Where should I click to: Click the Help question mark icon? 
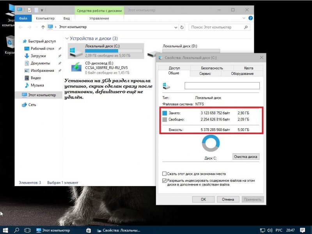250,18
